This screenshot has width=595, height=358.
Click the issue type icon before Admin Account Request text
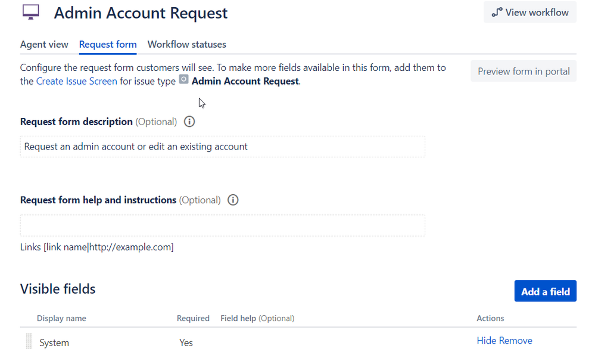(184, 81)
